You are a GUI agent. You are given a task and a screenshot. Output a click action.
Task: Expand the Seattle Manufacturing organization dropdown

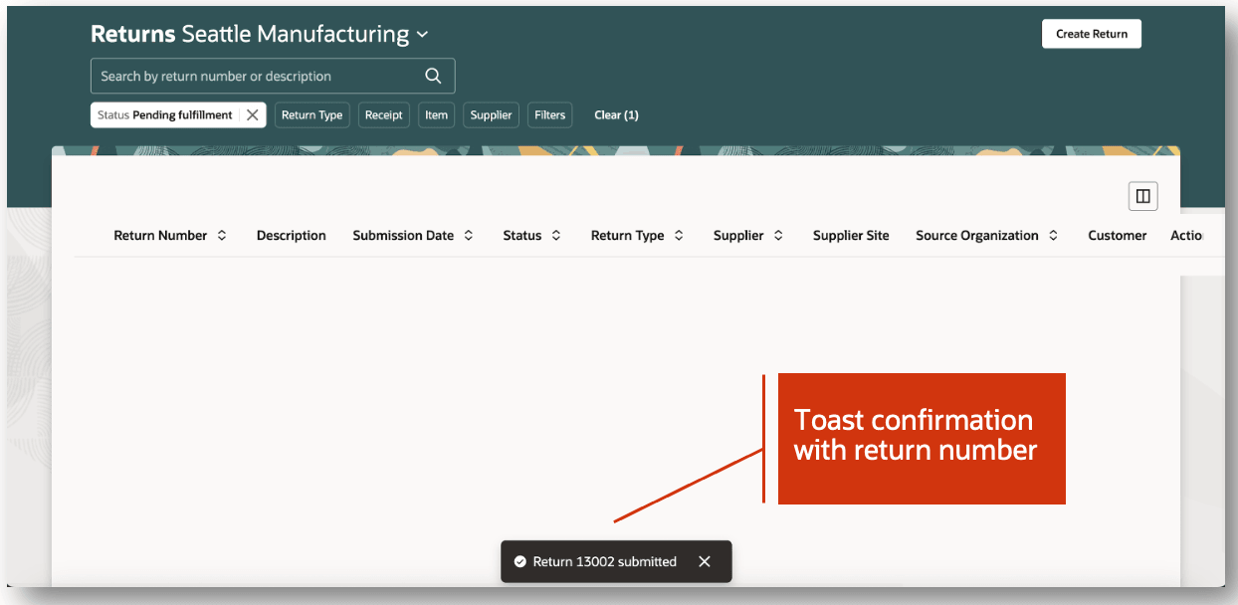422,35
